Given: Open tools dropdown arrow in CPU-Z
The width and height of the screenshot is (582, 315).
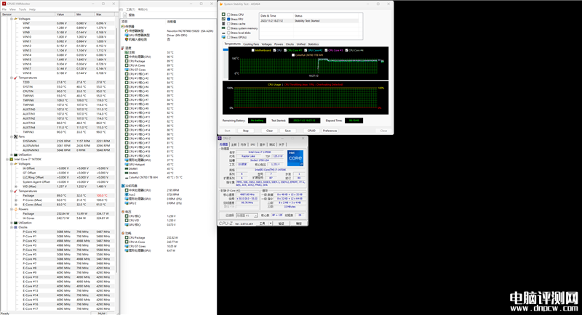Looking at the screenshot, I should (271, 224).
